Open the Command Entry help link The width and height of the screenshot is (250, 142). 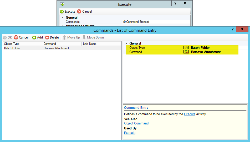point(136,107)
